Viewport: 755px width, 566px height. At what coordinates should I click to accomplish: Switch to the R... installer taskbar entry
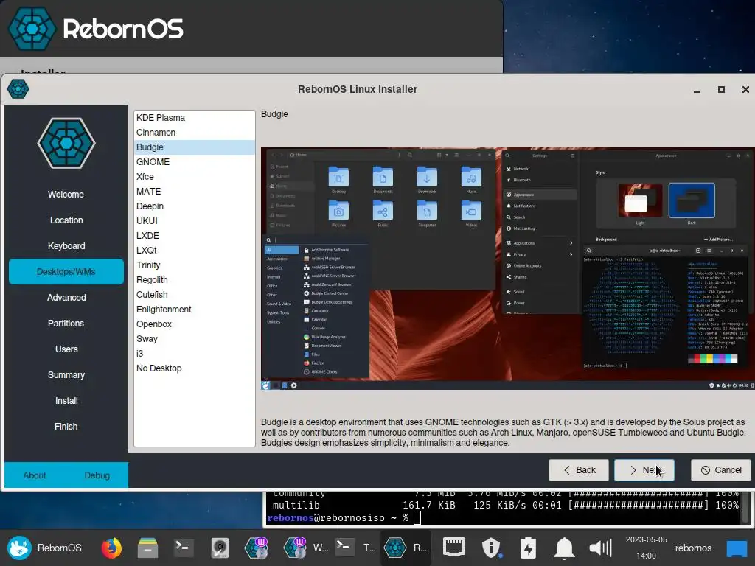[x=406, y=548]
